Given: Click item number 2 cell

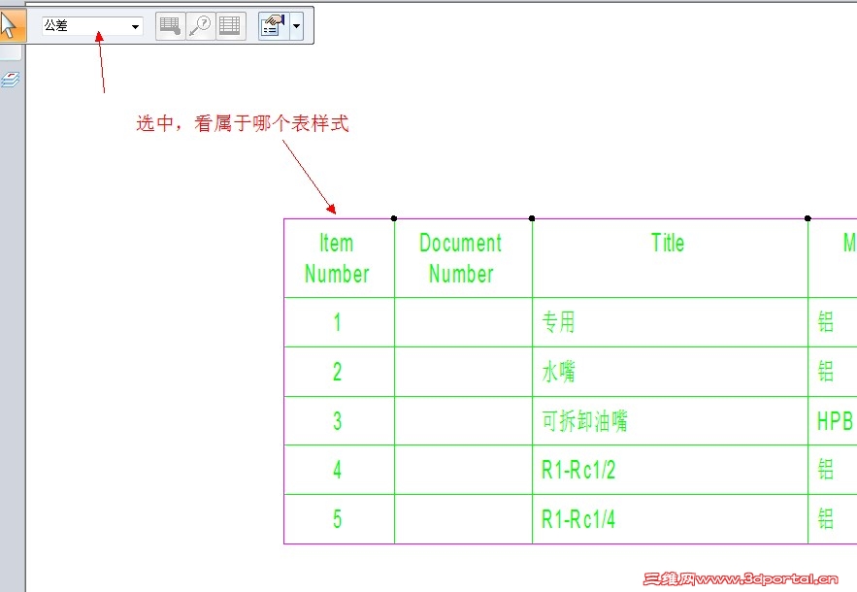Looking at the screenshot, I should pyautogui.click(x=339, y=372).
